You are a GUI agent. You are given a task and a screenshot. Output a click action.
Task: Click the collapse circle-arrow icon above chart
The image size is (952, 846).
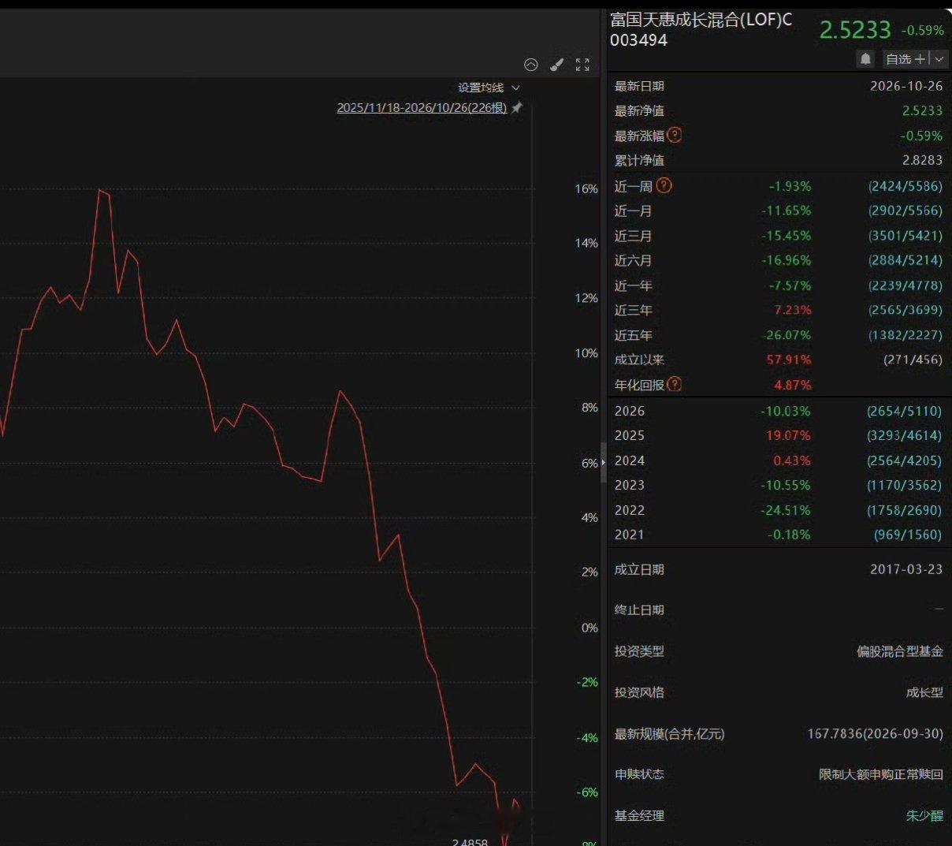(530, 65)
